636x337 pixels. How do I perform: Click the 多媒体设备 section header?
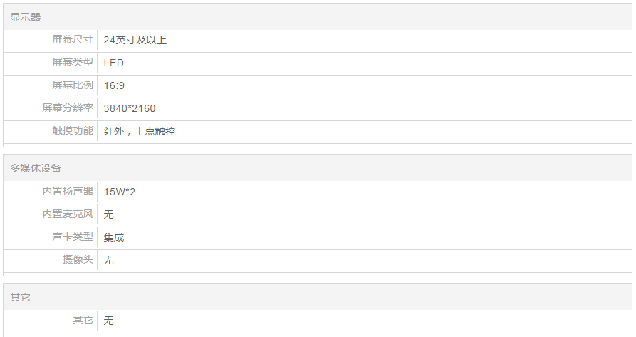(36, 168)
